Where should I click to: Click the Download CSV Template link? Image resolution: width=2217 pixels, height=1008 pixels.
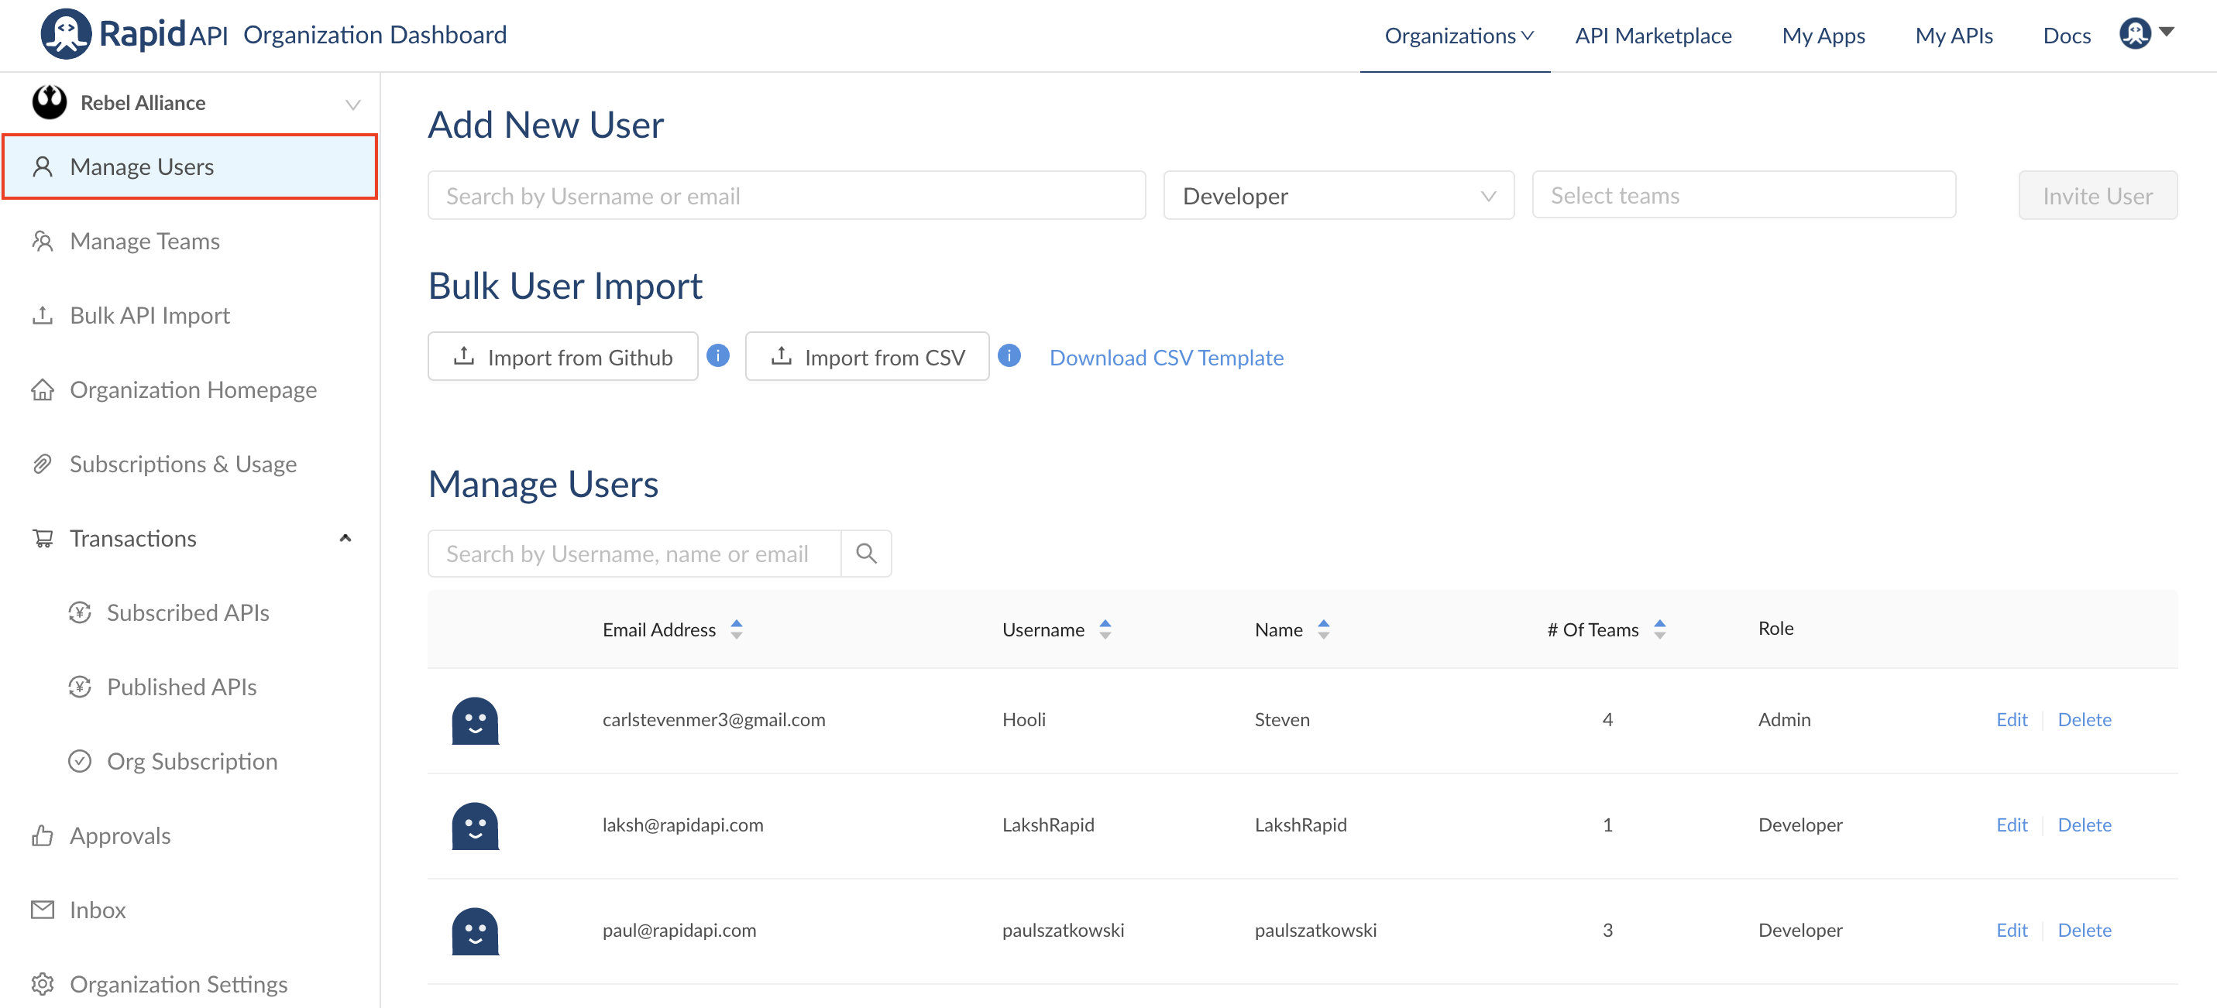click(x=1166, y=357)
